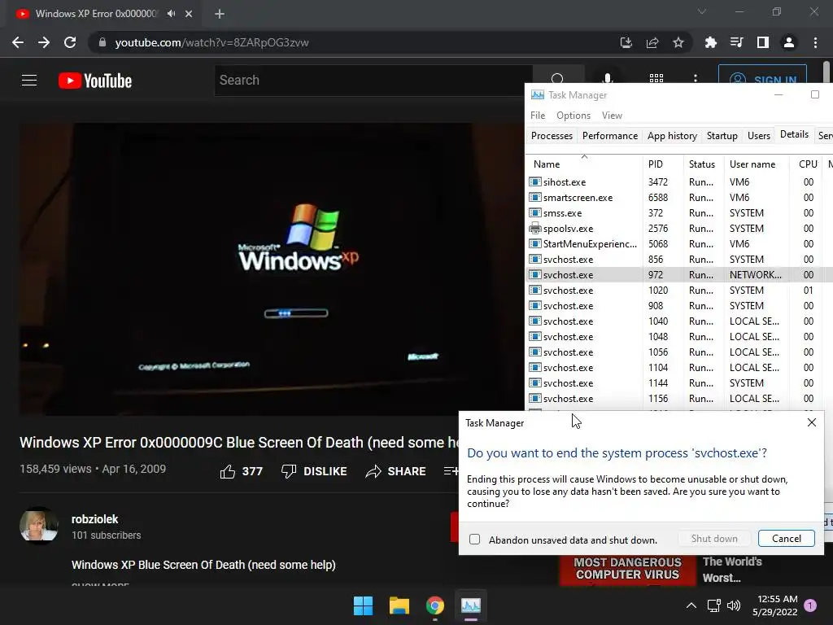Open Chrome from the taskbar
Viewport: 833px width, 625px height.
(434, 605)
